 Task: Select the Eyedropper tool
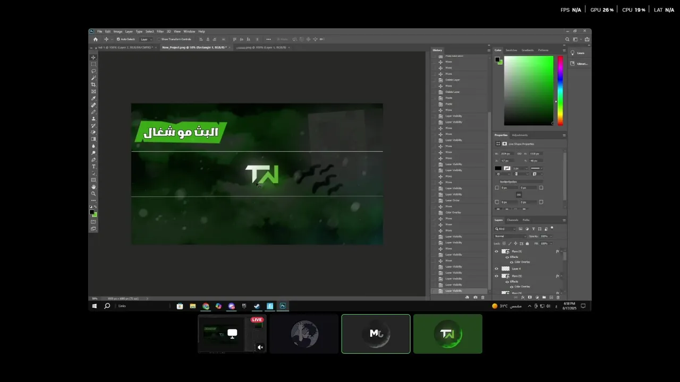(x=93, y=99)
